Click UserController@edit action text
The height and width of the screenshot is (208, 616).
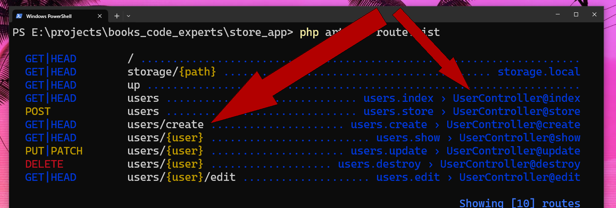pos(519,177)
